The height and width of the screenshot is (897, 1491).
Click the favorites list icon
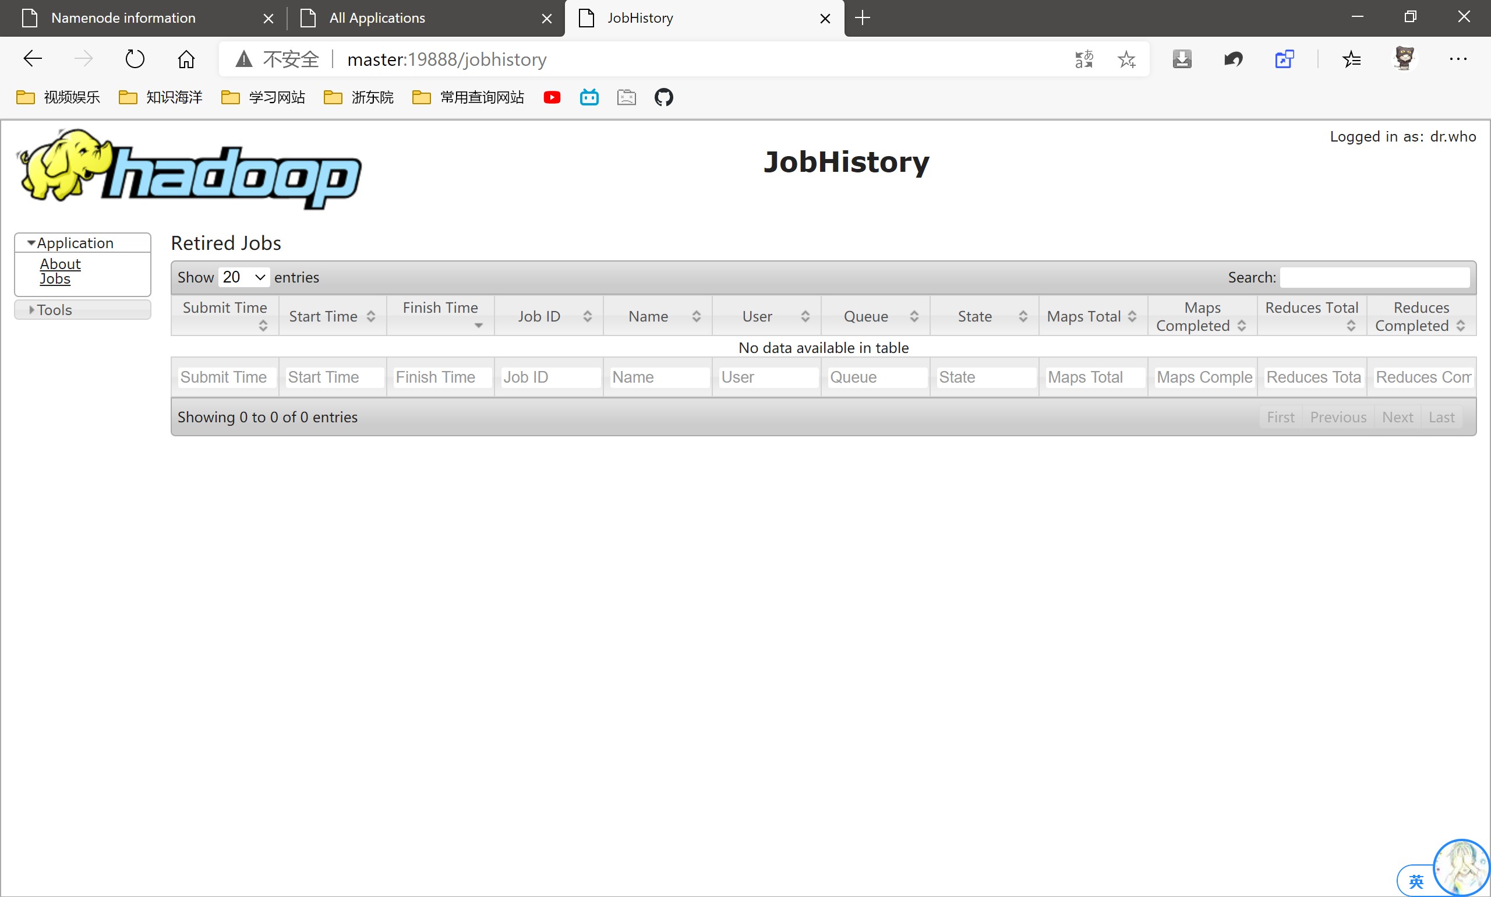coord(1351,59)
